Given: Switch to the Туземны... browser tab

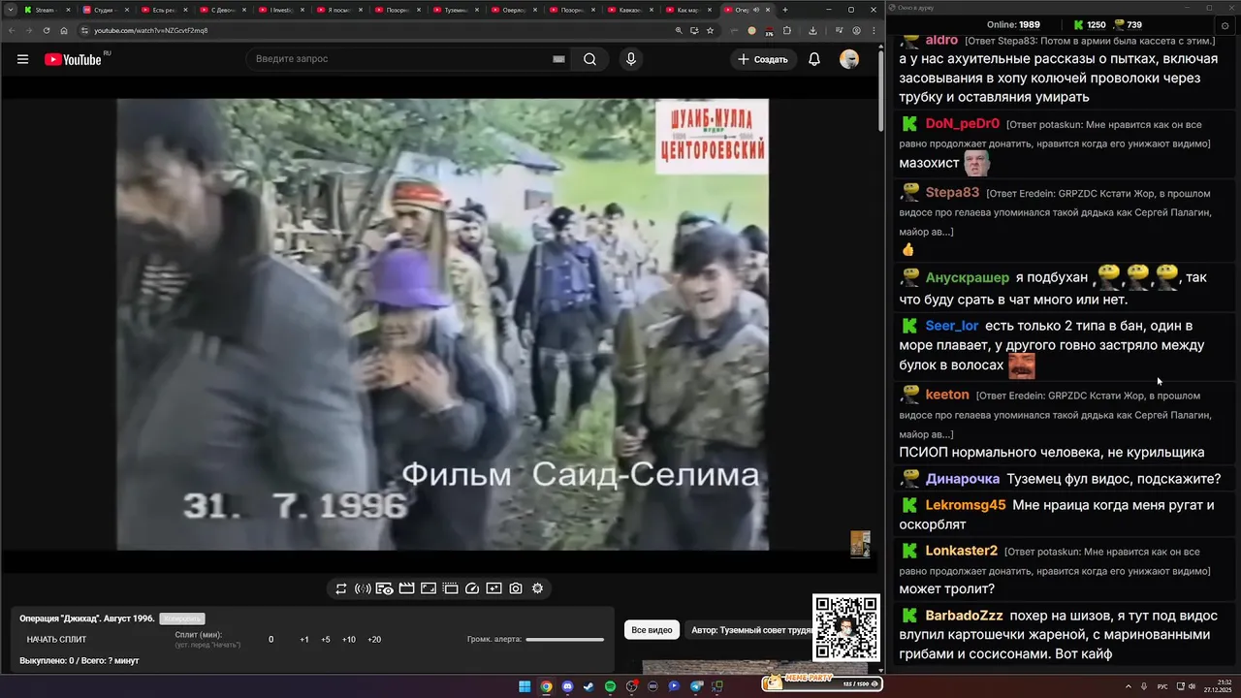Looking at the screenshot, I should (454, 10).
